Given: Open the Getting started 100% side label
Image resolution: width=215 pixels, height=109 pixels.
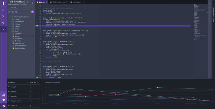Looking at the screenshot, I should 213,14.
